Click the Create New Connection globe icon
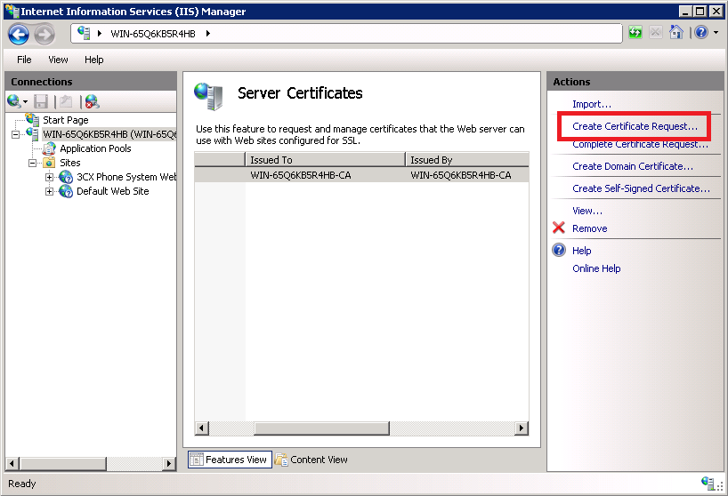This screenshot has height=496, width=728. coord(13,100)
